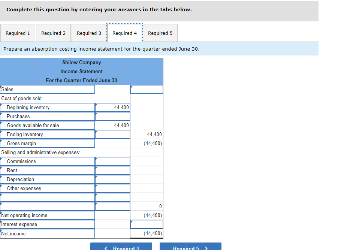This screenshot has width=350, height=250.
Task: Switch to the Required 1 tab
Action: (18, 33)
